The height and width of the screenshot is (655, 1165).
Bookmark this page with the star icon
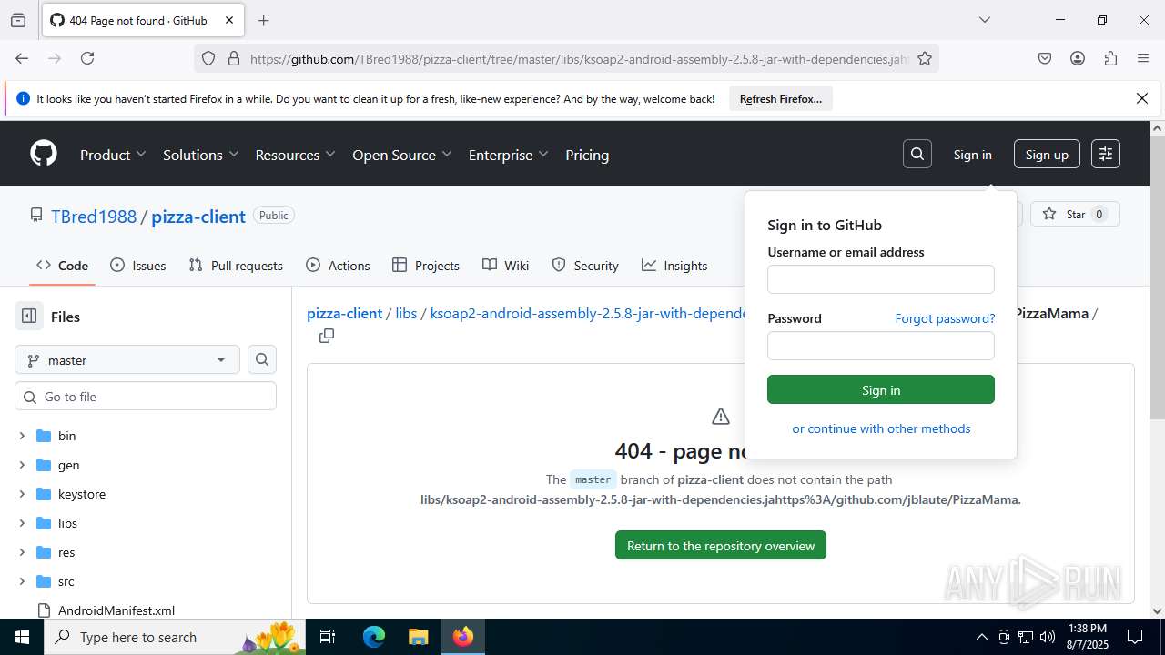tap(925, 58)
